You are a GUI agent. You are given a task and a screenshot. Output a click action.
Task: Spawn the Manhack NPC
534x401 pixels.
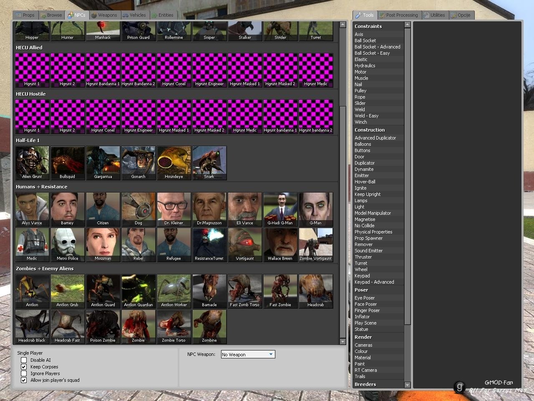click(x=103, y=31)
